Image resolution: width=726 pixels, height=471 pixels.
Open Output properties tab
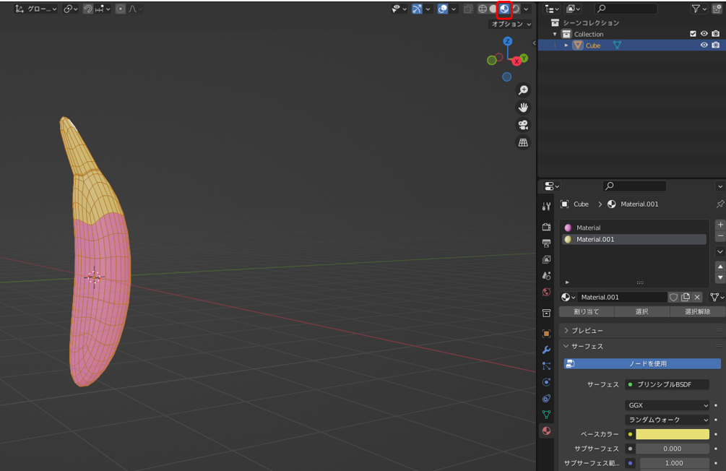point(546,243)
